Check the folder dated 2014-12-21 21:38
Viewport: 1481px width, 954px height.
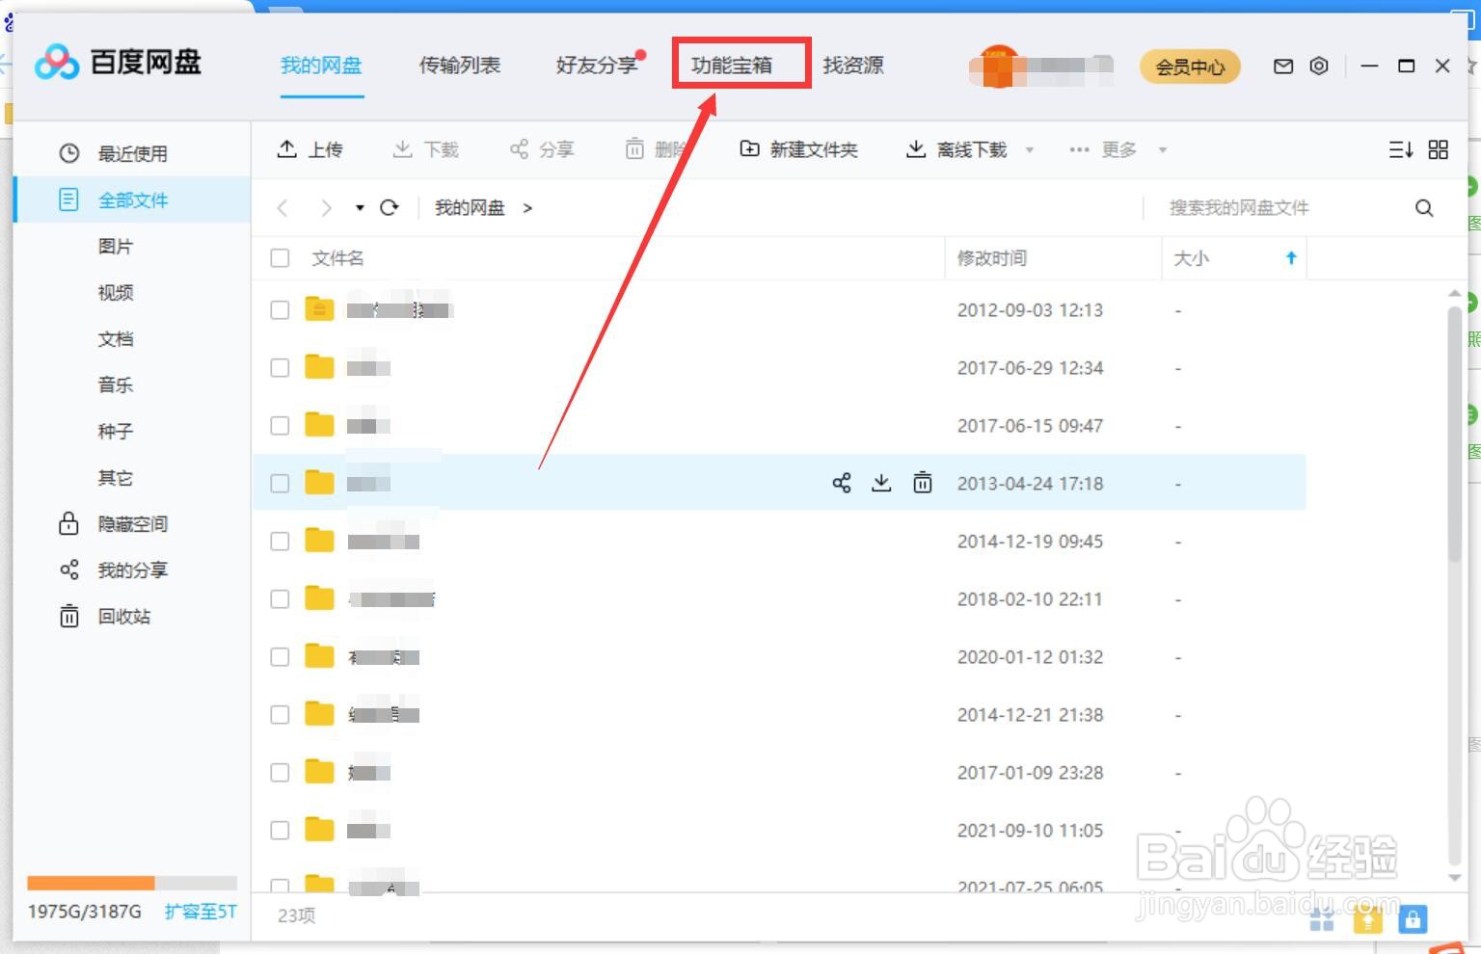[x=280, y=715]
